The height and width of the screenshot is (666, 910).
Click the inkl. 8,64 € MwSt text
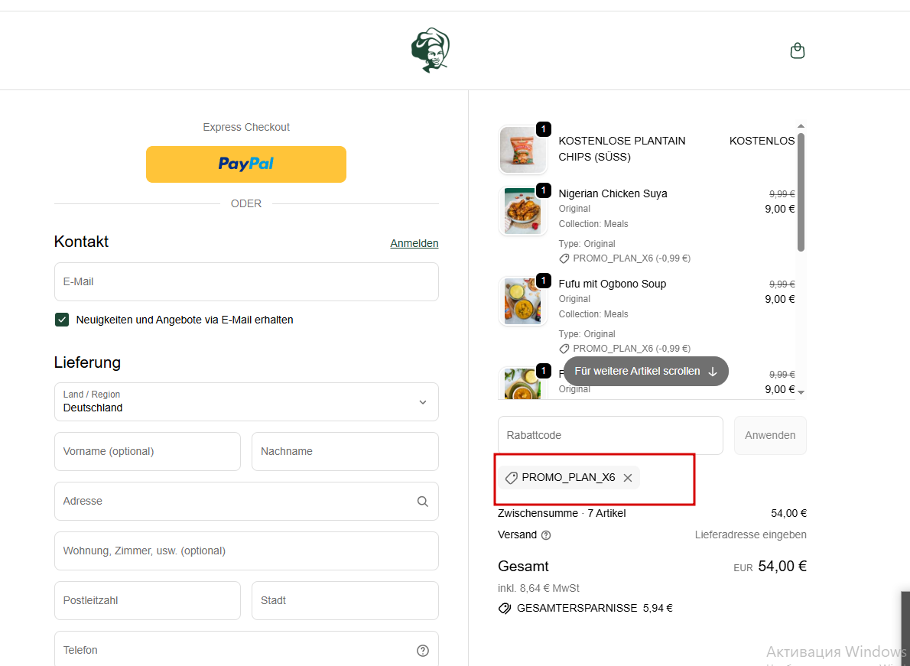[538, 588]
